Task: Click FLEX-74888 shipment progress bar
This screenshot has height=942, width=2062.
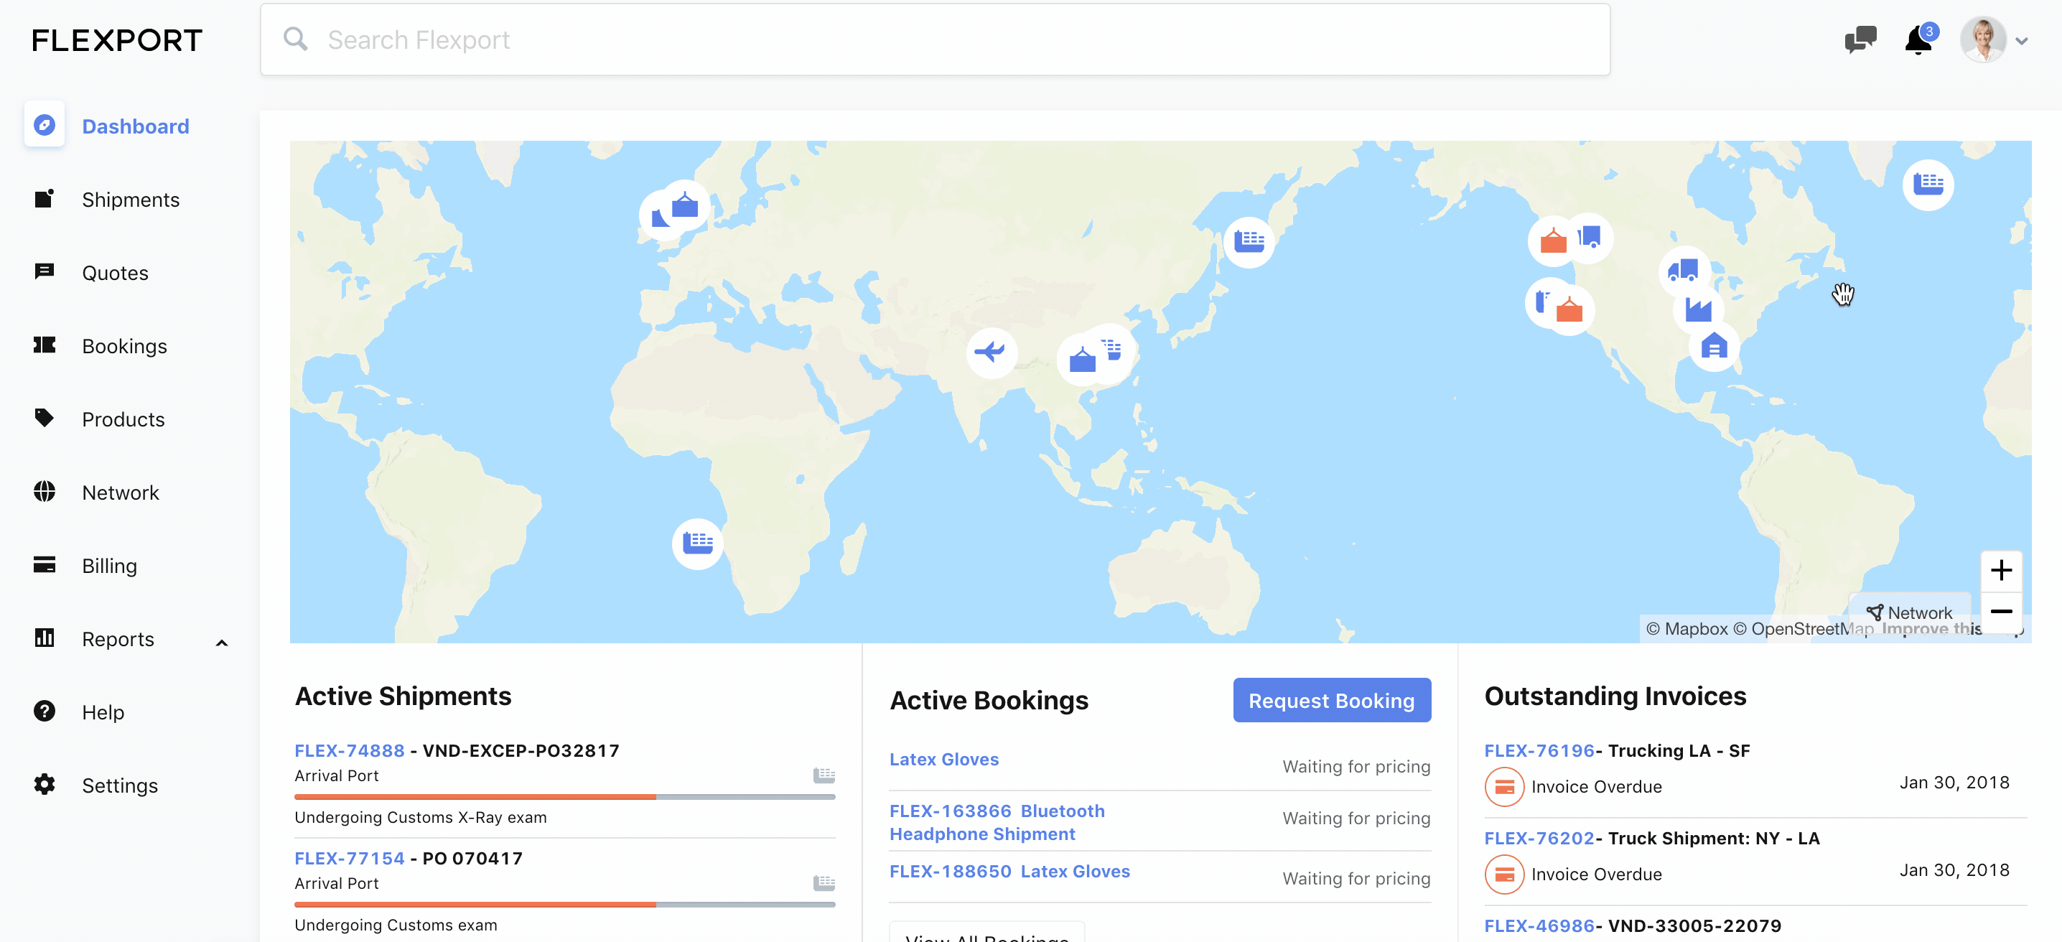Action: coord(564,796)
